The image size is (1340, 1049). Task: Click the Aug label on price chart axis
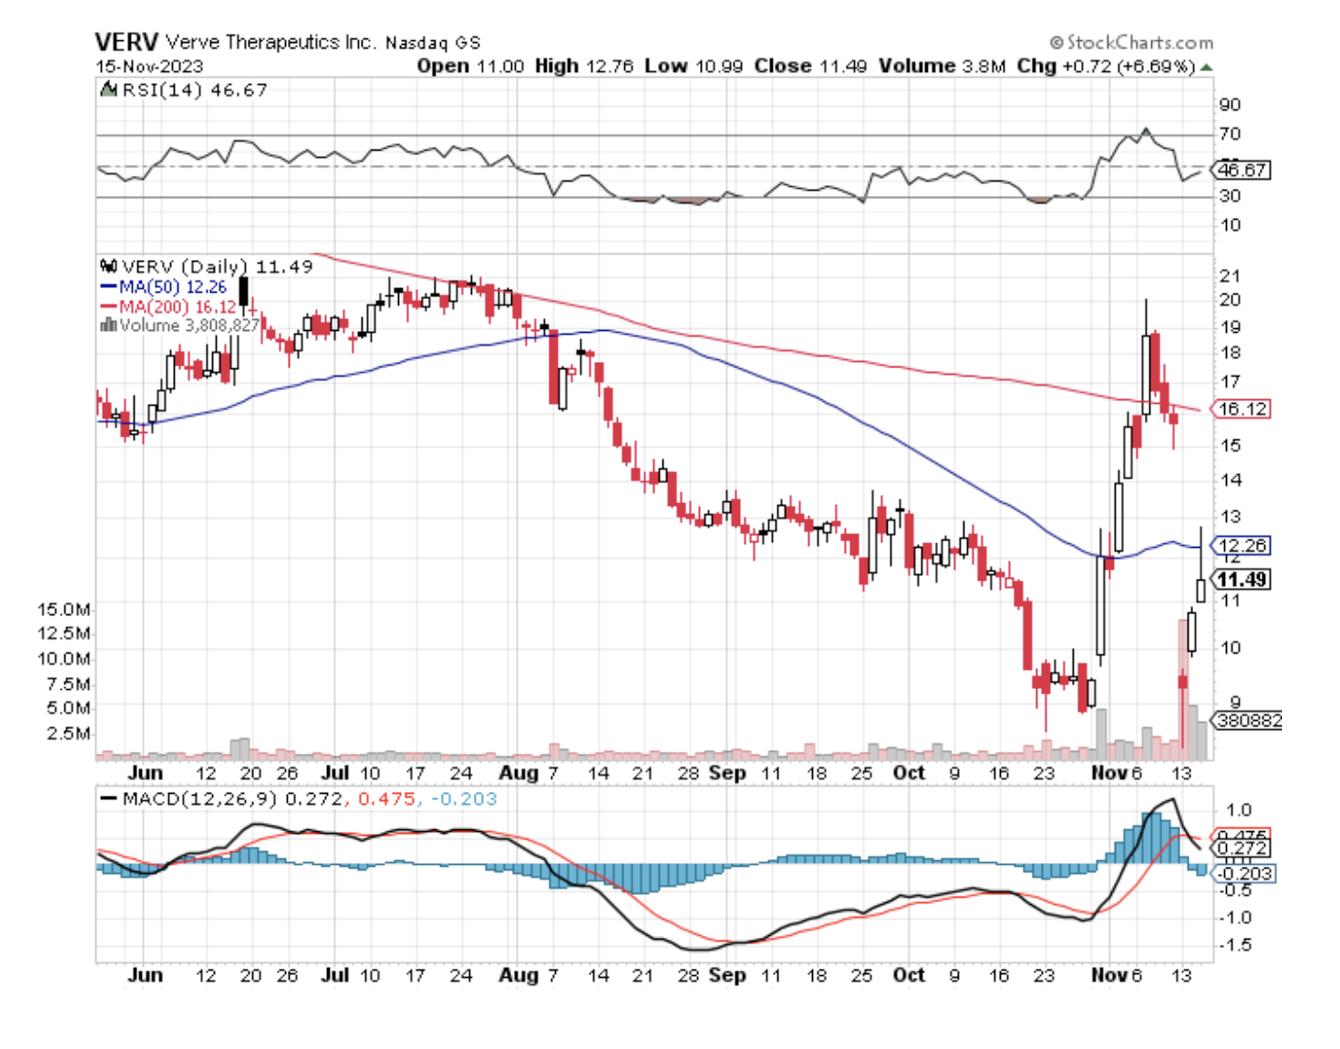point(518,773)
